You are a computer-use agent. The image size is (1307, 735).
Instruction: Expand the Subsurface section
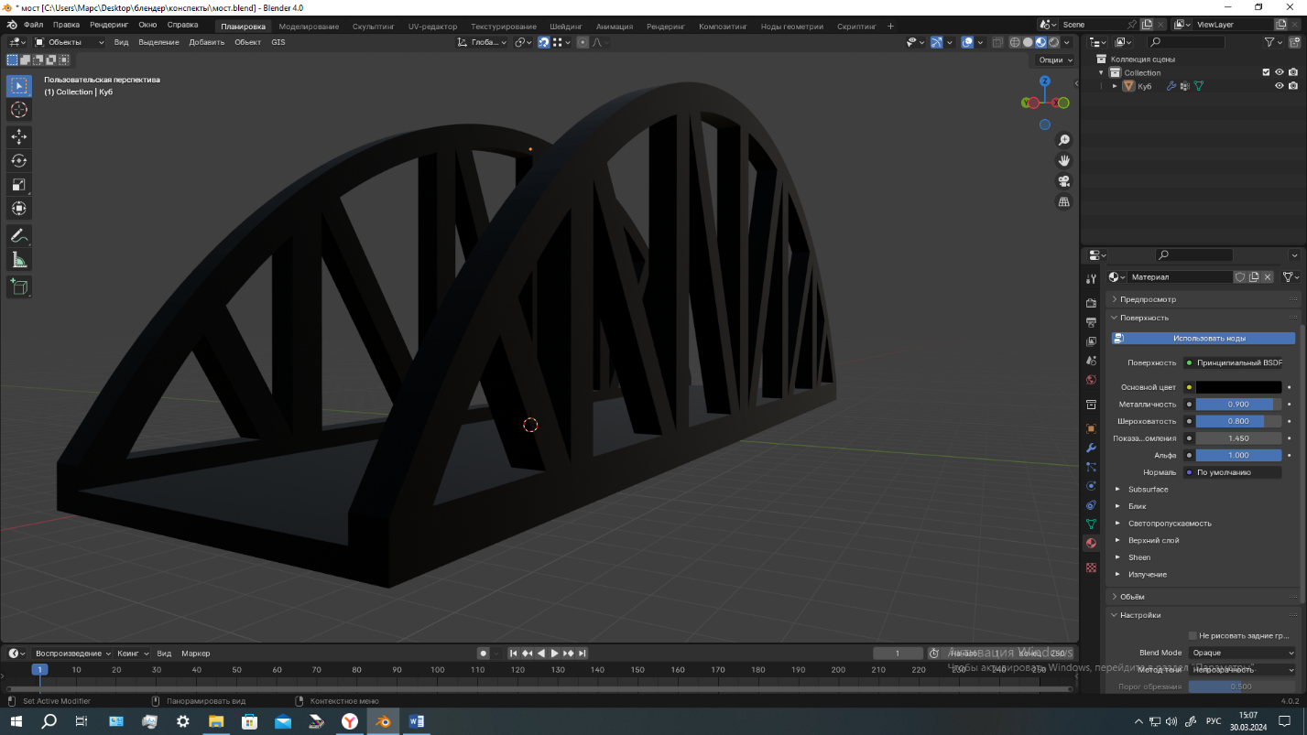click(x=1147, y=490)
